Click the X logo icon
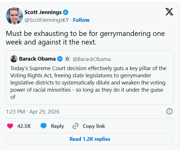The width and height of the screenshot is (185, 150). 169,12
